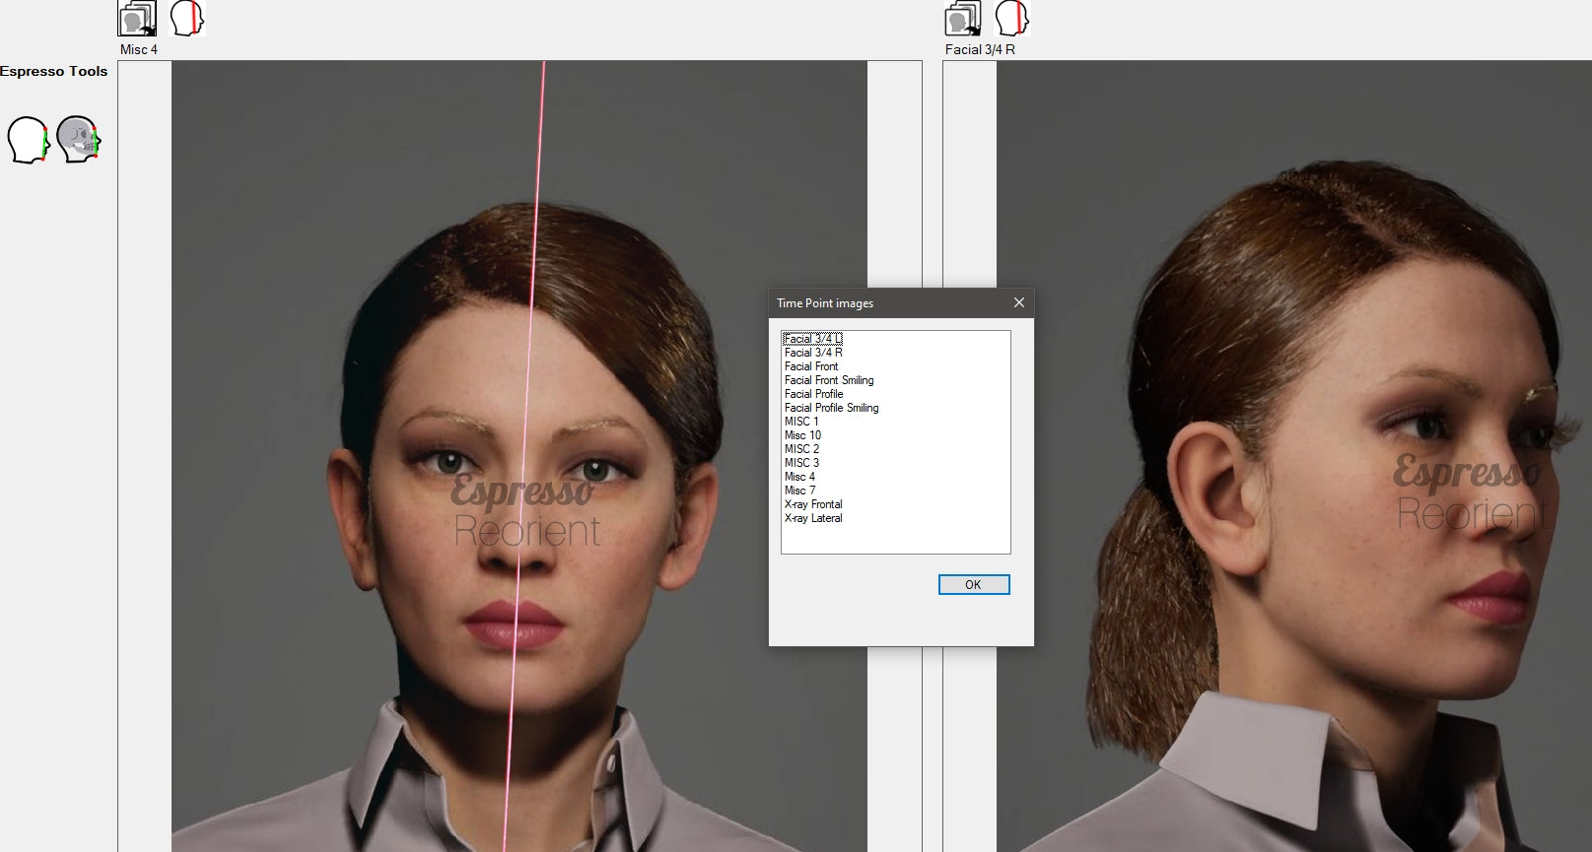Click the image selector icon above Misc 4
Viewport: 1592px width, 852px height.
click(137, 19)
